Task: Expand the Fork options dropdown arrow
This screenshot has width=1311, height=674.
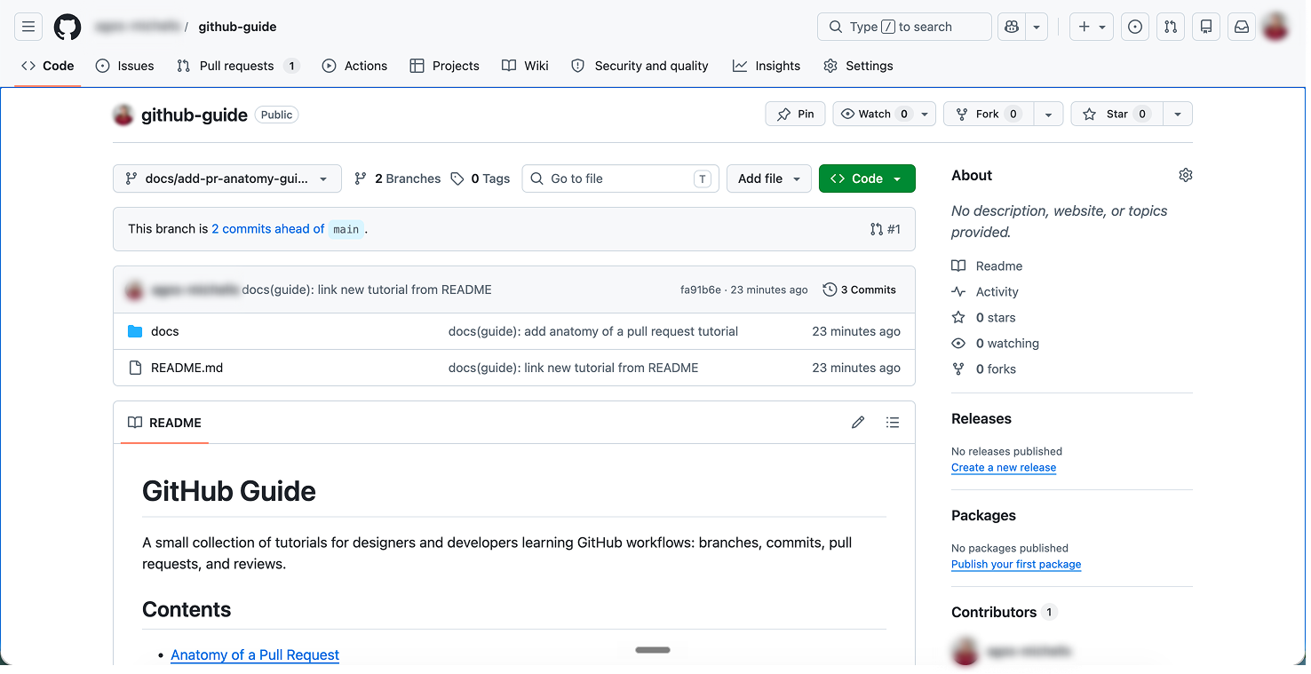Action: 1049,114
